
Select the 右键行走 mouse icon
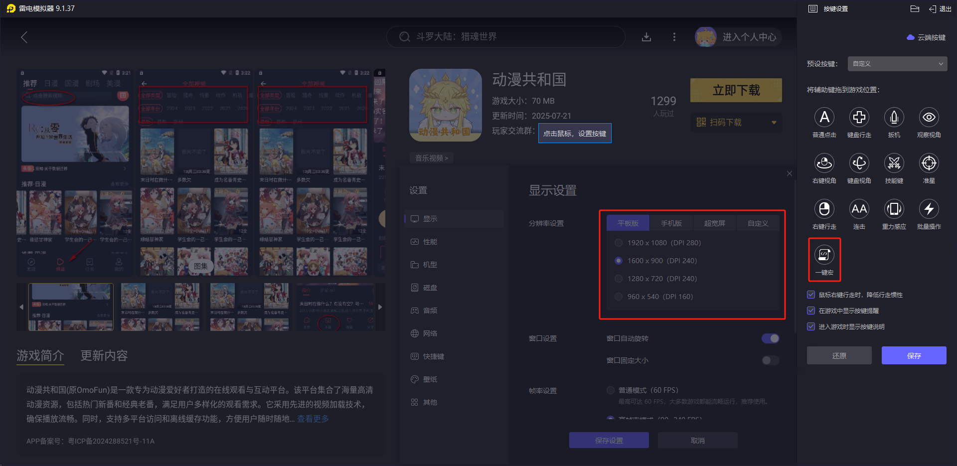824,209
